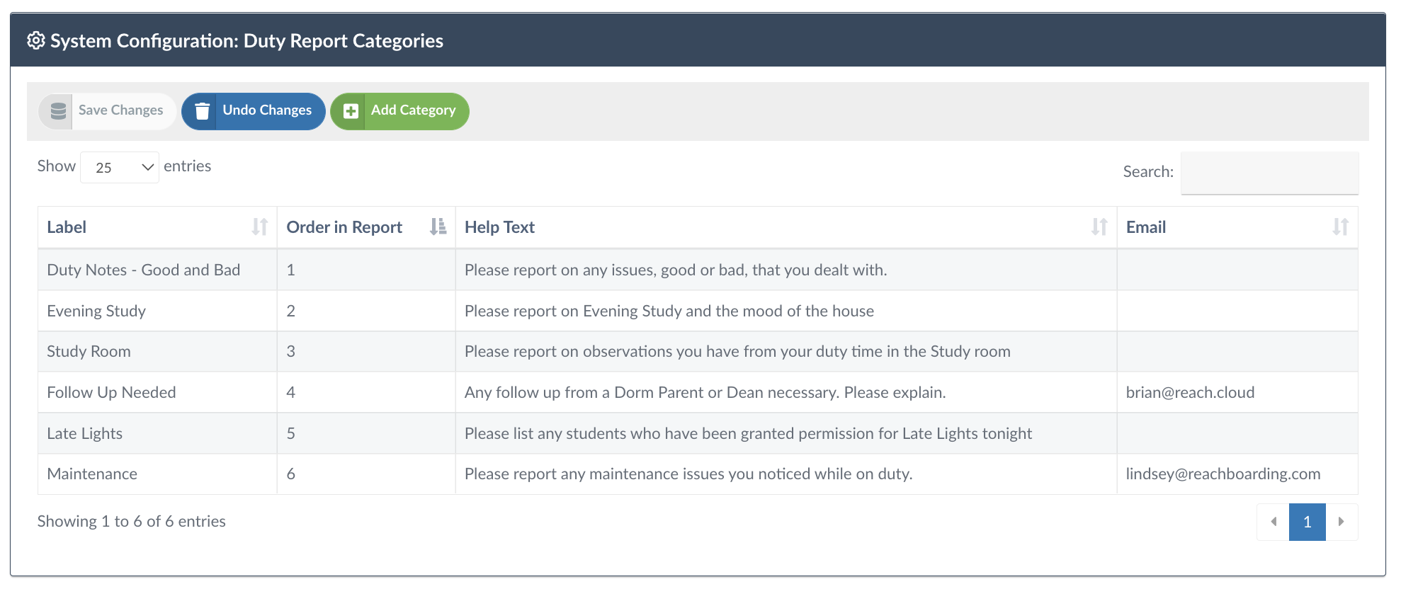Click the trash icon on Undo Changes
Screen dimensions: 1401x589
[x=202, y=111]
